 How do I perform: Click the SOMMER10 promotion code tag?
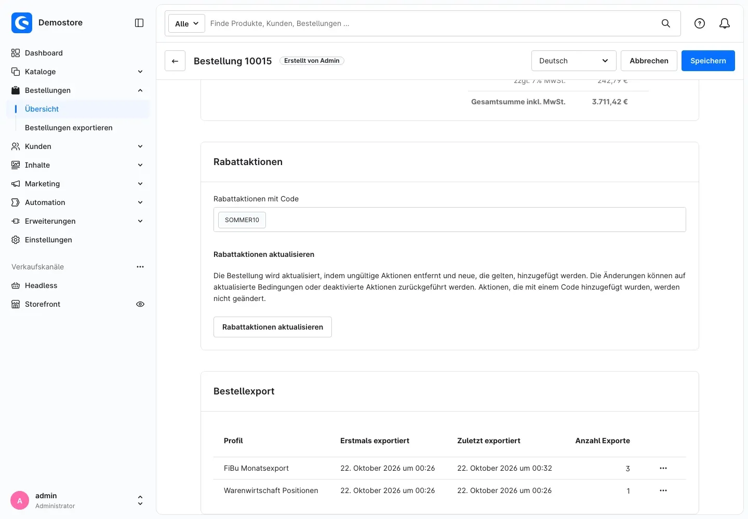242,220
